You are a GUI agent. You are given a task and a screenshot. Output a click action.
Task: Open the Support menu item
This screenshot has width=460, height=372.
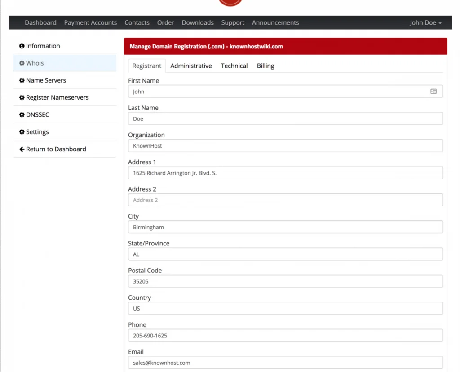click(x=233, y=22)
